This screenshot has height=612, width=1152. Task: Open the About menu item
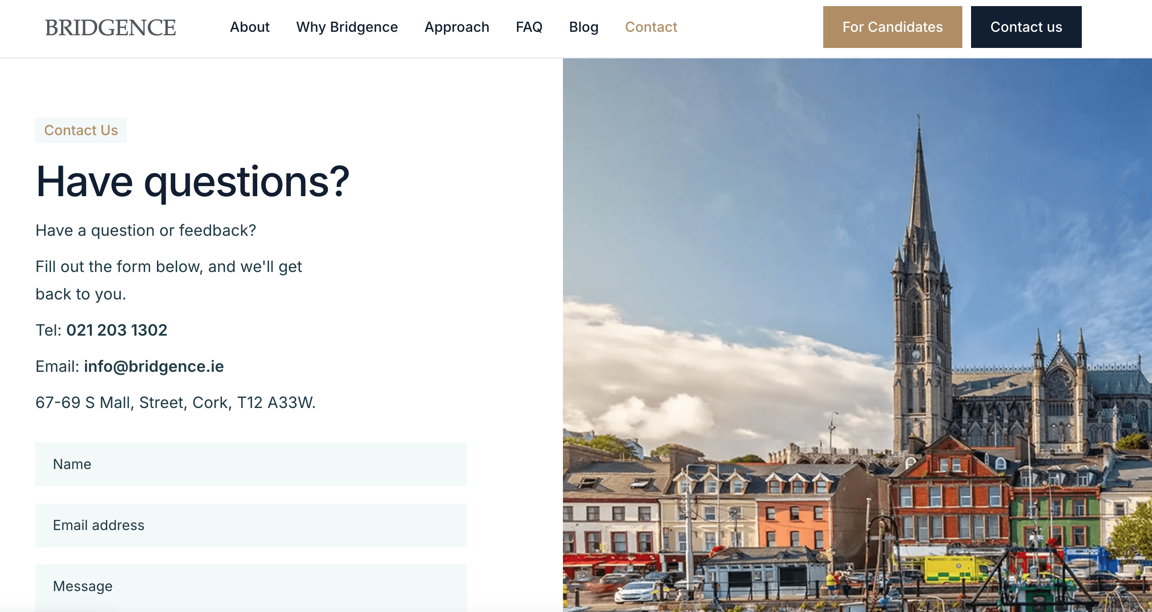(249, 27)
